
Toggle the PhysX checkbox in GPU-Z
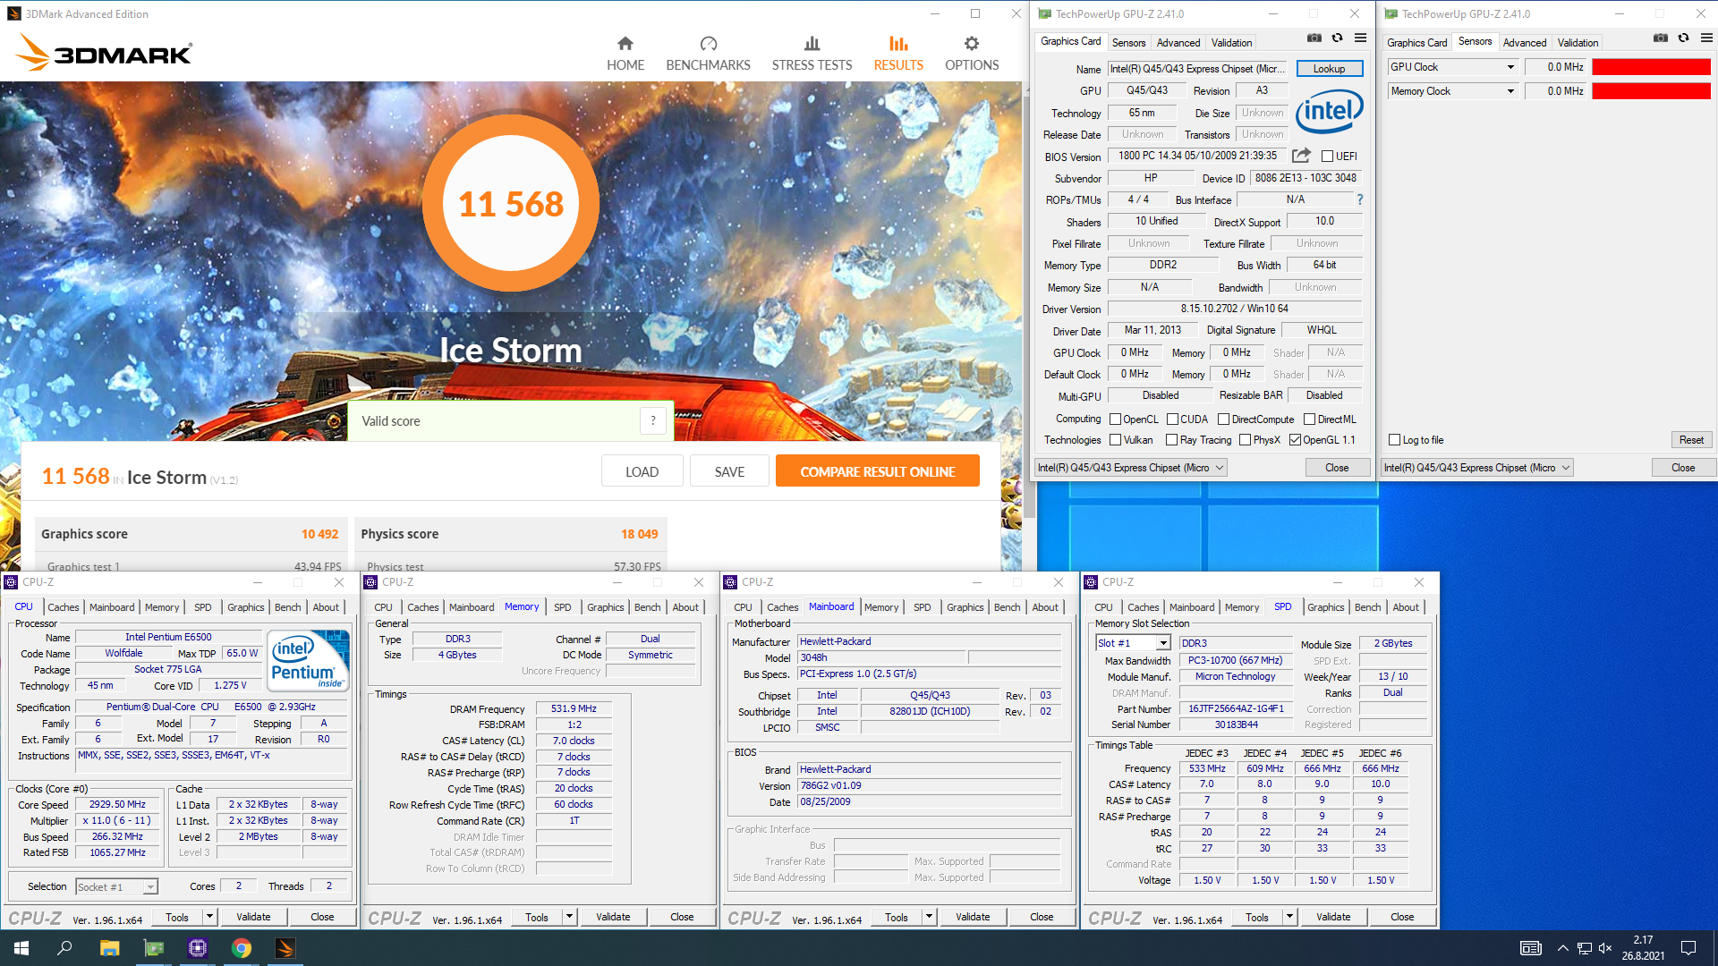[1245, 440]
